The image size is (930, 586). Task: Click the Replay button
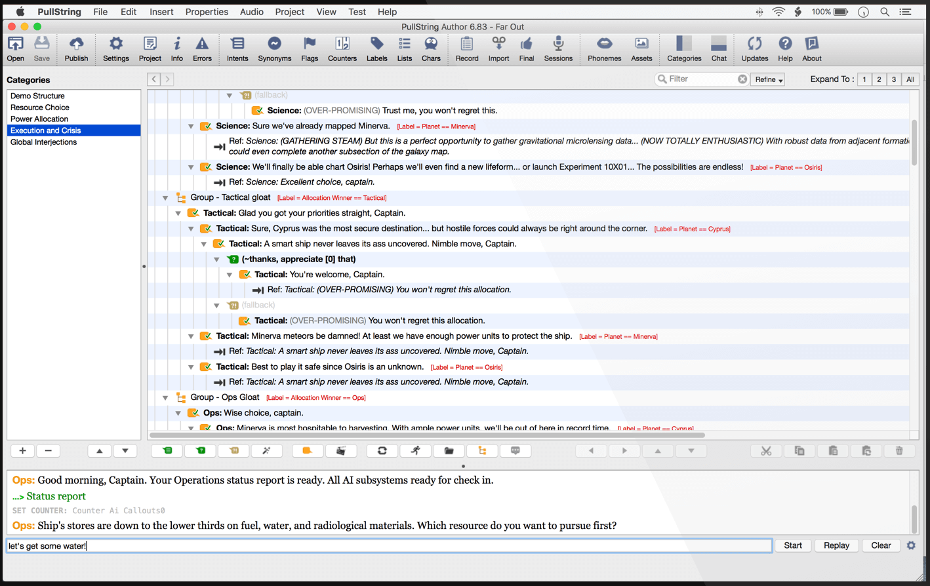836,545
